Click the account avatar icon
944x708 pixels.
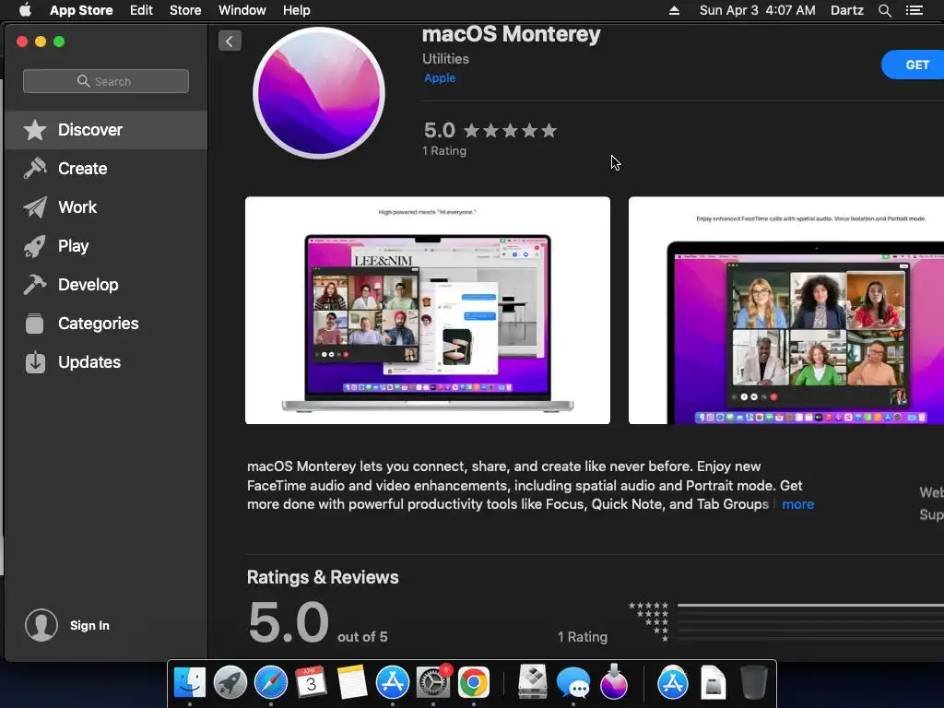(41, 625)
